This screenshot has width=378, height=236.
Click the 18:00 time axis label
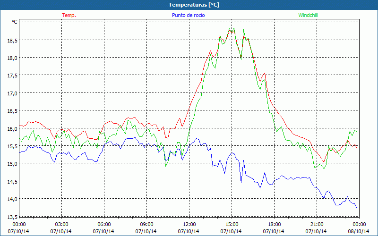click(274, 225)
